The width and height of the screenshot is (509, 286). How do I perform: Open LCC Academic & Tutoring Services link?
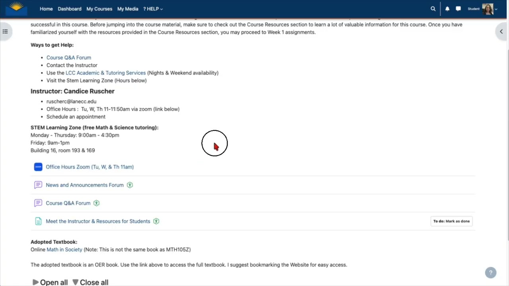click(106, 73)
